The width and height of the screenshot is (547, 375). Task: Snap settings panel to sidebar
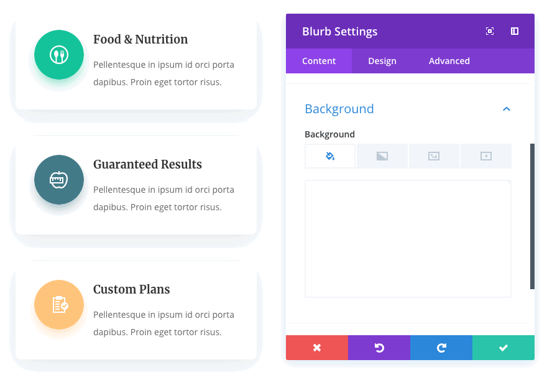515,31
